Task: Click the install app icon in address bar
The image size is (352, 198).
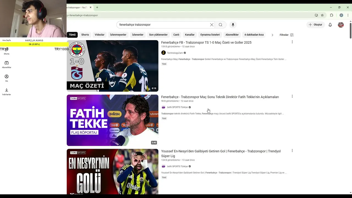Action: coord(316,15)
